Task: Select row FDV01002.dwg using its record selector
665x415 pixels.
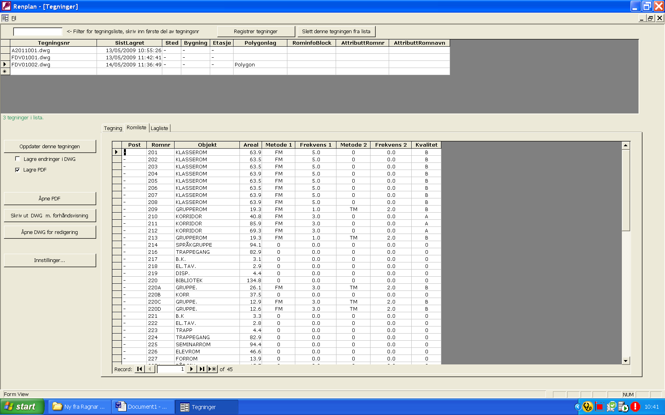Action: click(5, 64)
